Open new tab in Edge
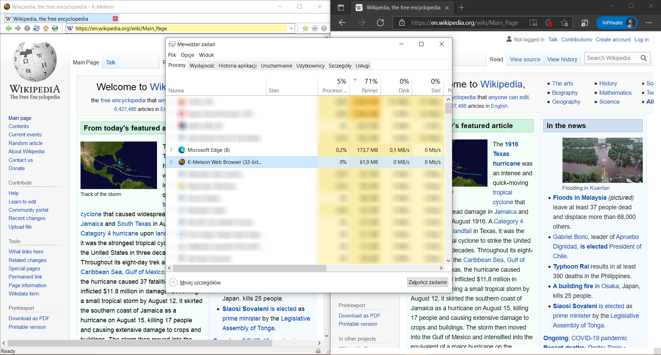Viewport: 661px width, 355px height. (462, 8)
